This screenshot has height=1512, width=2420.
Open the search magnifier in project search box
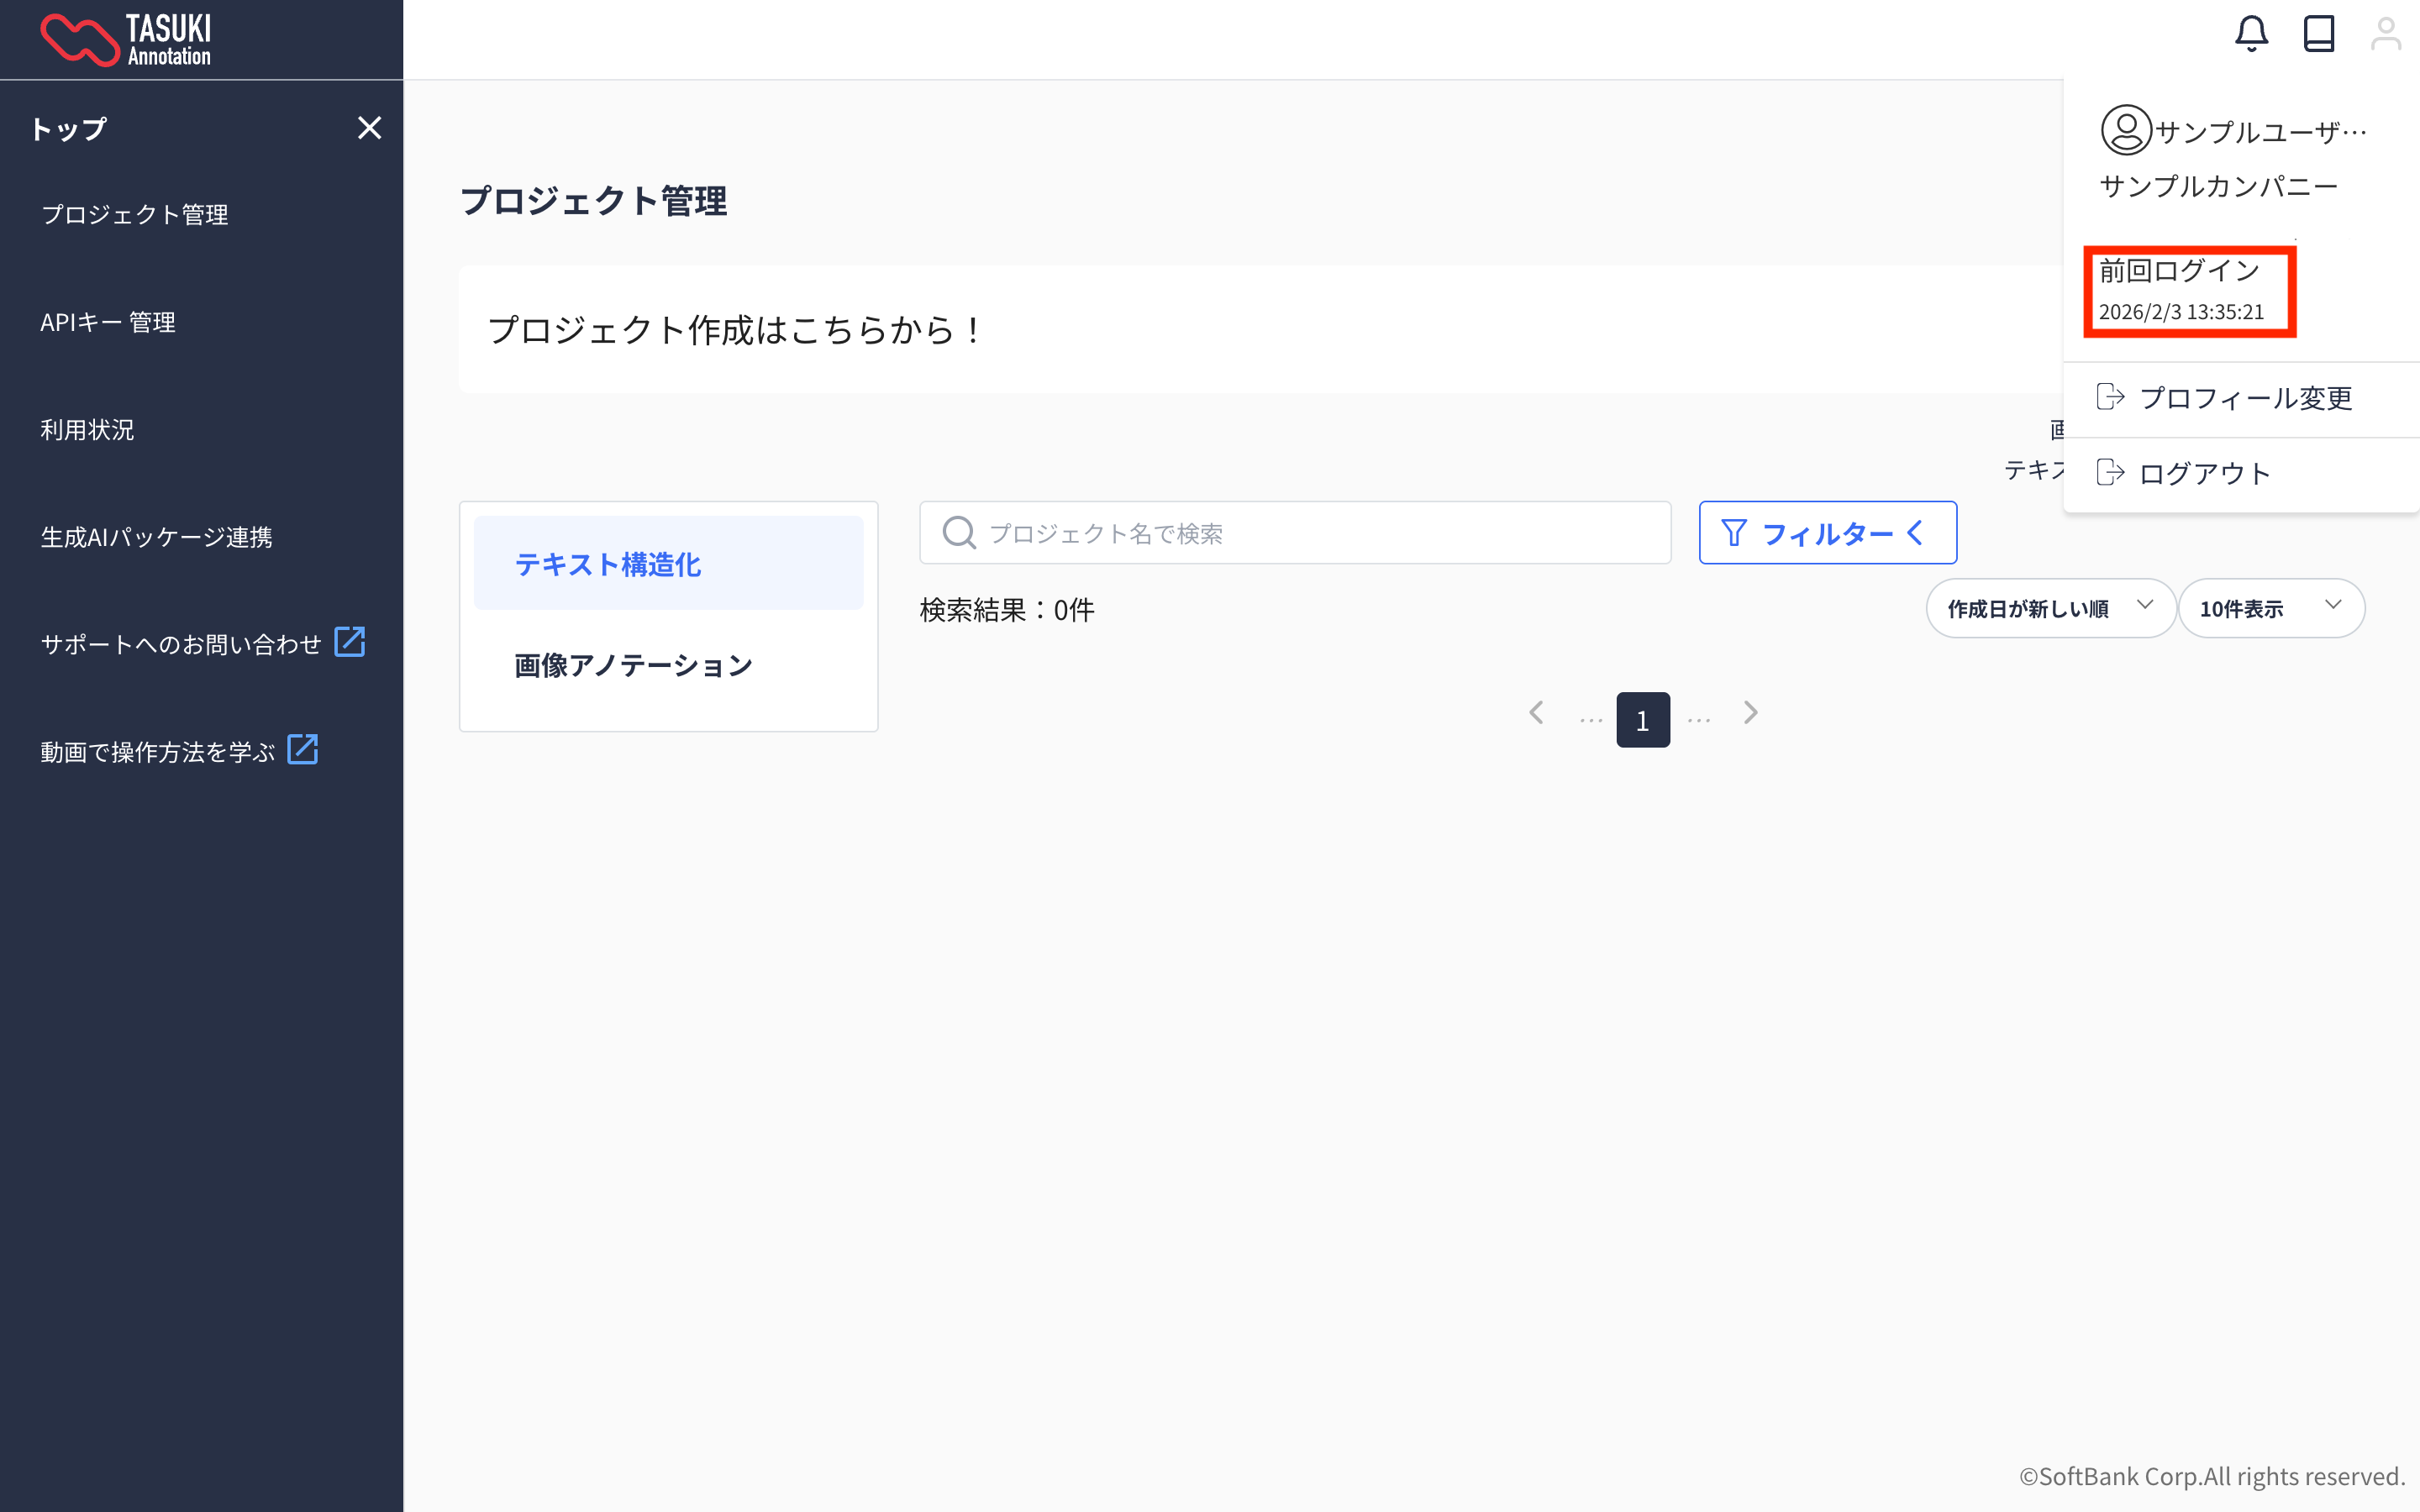point(958,533)
